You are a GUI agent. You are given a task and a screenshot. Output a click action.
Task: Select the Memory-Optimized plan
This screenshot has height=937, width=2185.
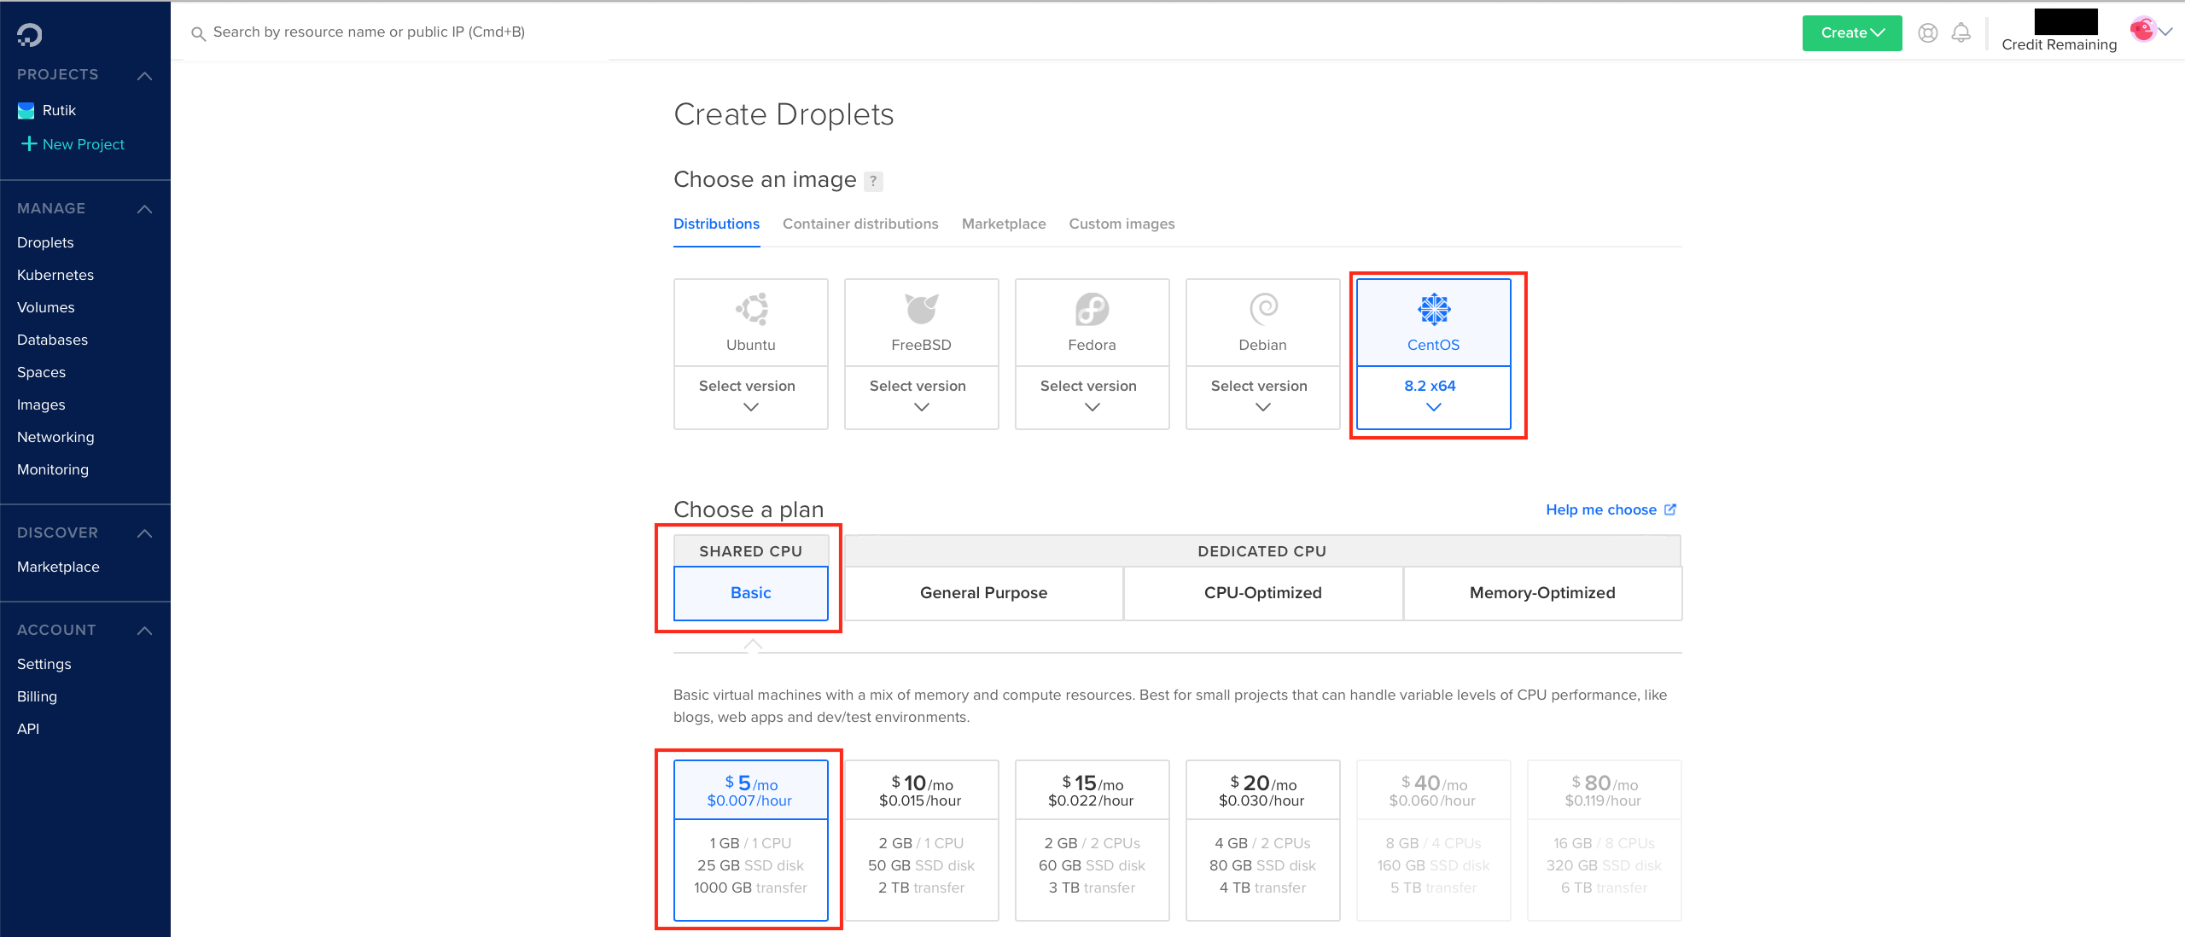tap(1542, 593)
